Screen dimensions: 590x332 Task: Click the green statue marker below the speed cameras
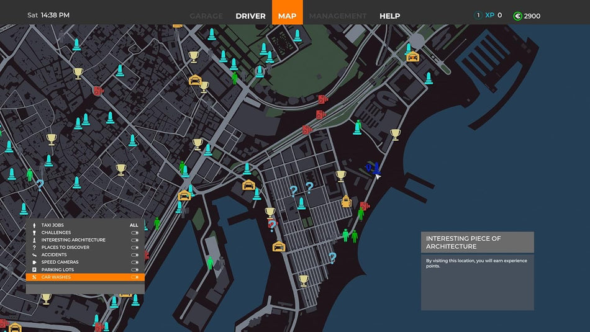(358, 127)
